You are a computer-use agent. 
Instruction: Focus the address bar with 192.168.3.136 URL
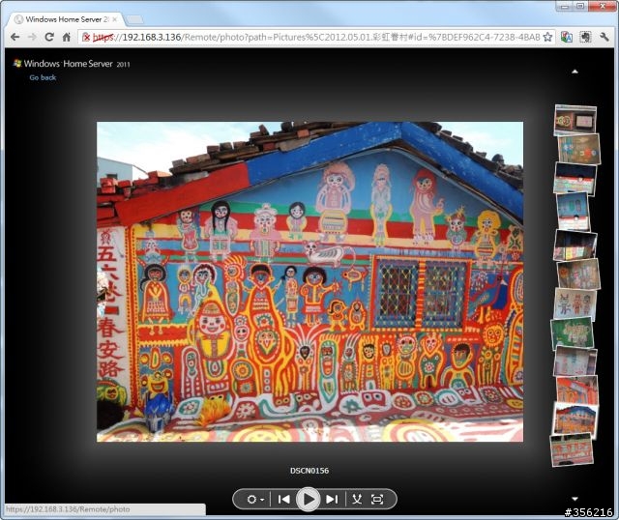pos(317,37)
